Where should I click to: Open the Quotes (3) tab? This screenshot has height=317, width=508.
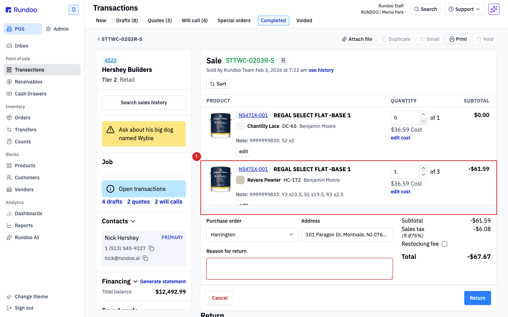pyautogui.click(x=160, y=20)
